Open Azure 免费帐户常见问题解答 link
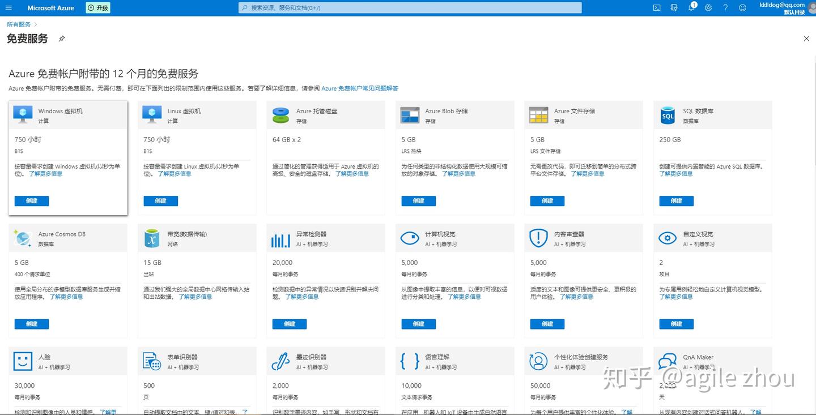 coord(359,88)
